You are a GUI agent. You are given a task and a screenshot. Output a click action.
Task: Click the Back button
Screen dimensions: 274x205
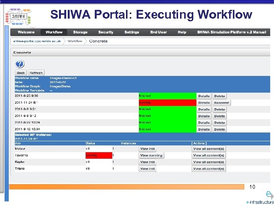pyautogui.click(x=21, y=73)
